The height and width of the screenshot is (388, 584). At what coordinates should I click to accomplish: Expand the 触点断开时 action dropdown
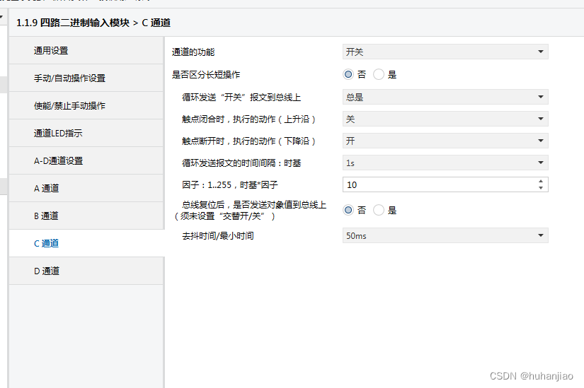[445, 141]
